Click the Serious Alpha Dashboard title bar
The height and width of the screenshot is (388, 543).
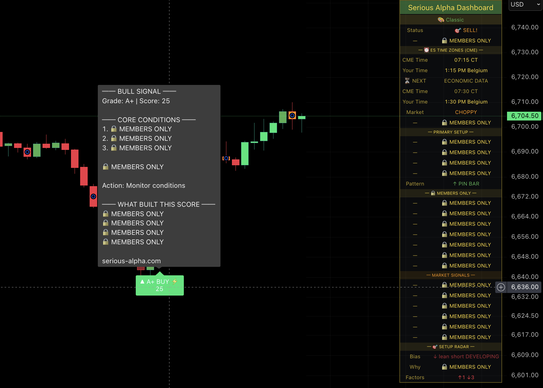tap(451, 8)
